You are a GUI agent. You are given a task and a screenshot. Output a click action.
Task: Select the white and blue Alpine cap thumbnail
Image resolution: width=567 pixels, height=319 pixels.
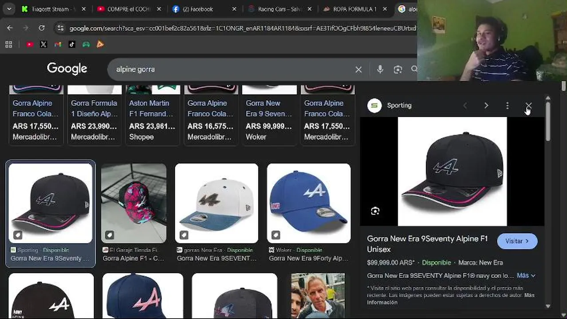(x=217, y=203)
